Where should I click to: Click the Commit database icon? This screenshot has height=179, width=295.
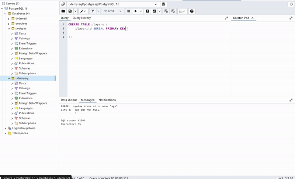coord(166,11)
